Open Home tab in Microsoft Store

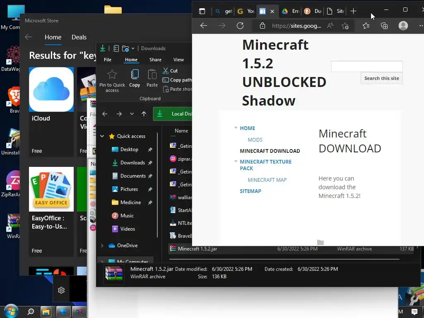[53, 37]
